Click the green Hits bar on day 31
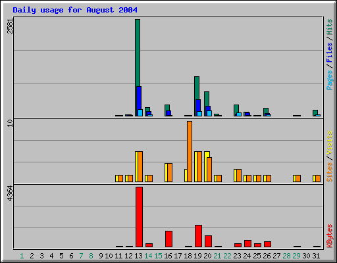 click(315, 112)
